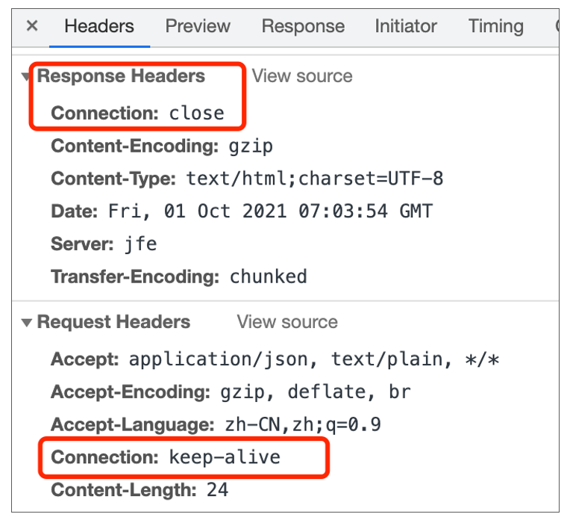Switch to the Initiator tab
Image resolution: width=570 pixels, height=520 pixels.
coord(406,26)
